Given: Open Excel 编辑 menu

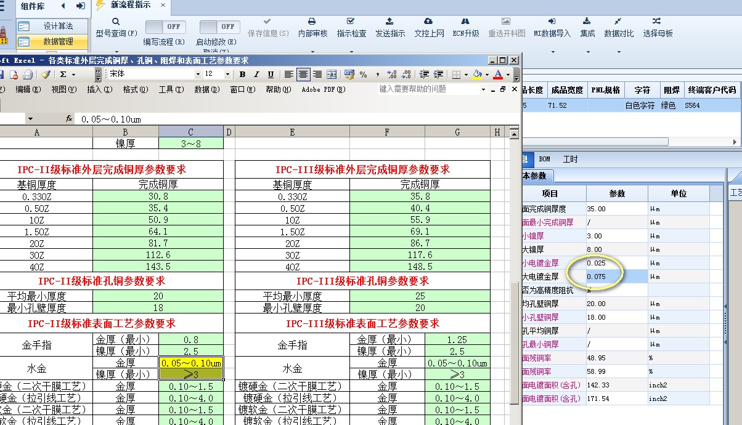Looking at the screenshot, I should point(28,90).
